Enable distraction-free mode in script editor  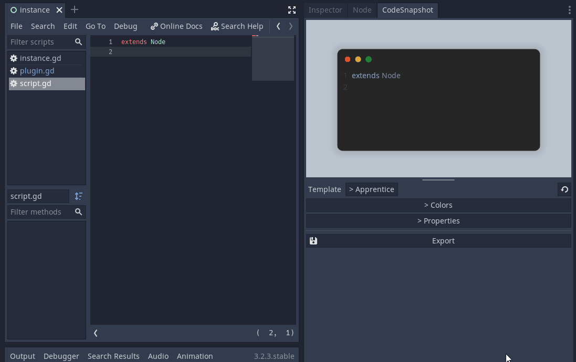coord(291,9)
